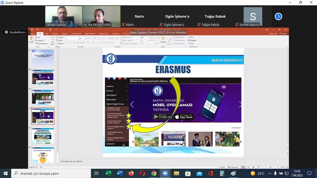Click increase font size icon
The width and height of the screenshot is (317, 178).
[x=88, y=38]
